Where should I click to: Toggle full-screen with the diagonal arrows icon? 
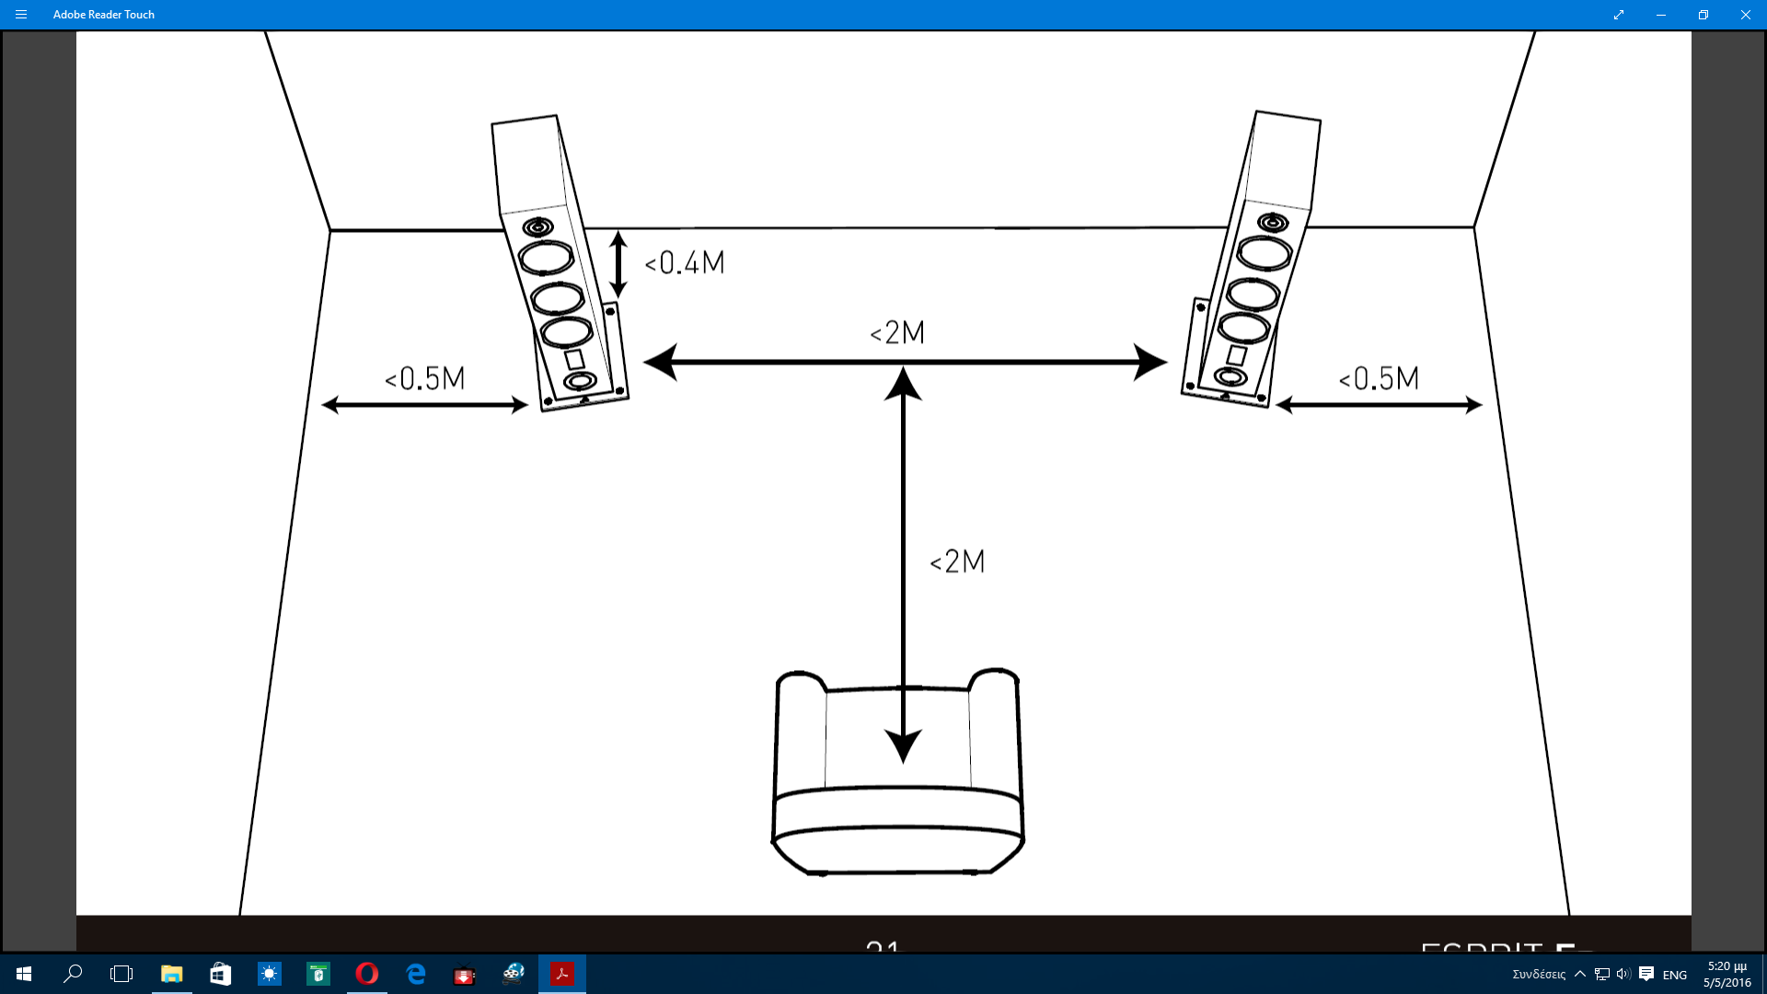click(x=1619, y=15)
